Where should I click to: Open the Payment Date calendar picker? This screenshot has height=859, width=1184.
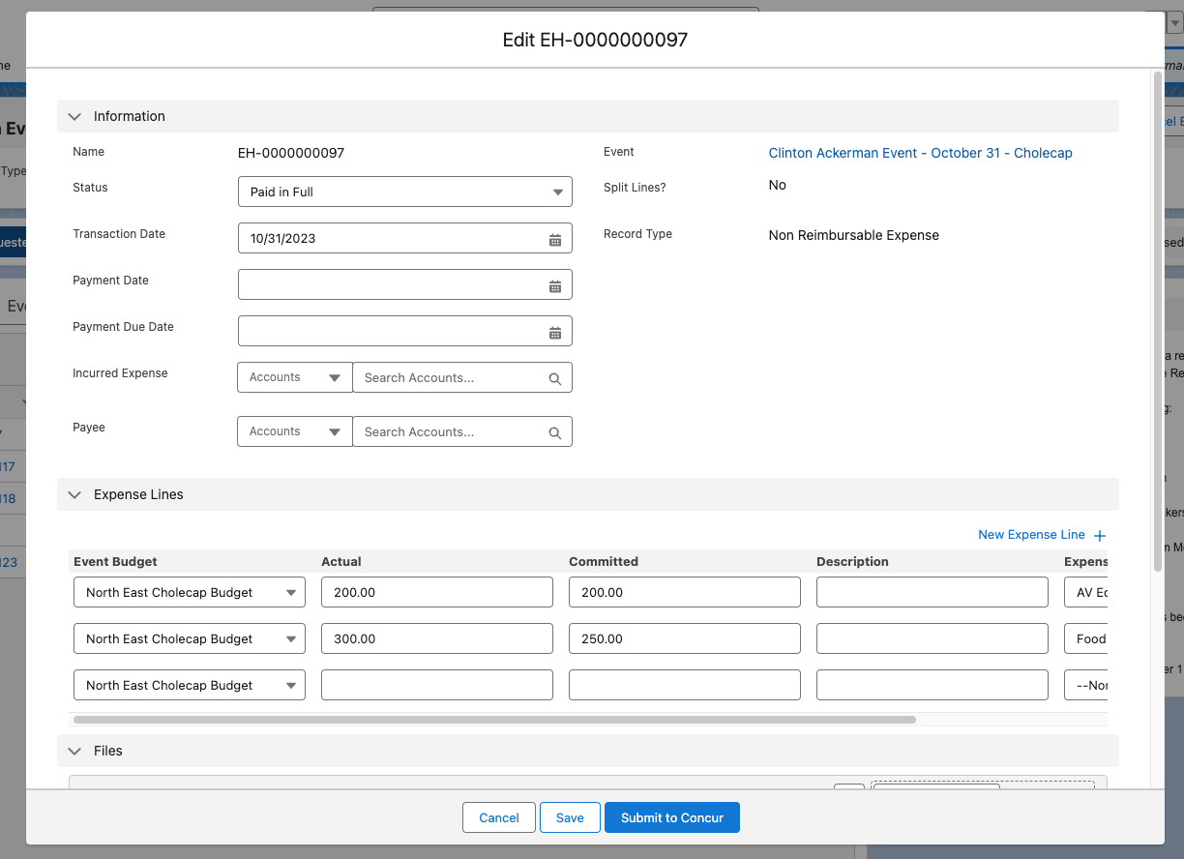pyautogui.click(x=556, y=284)
